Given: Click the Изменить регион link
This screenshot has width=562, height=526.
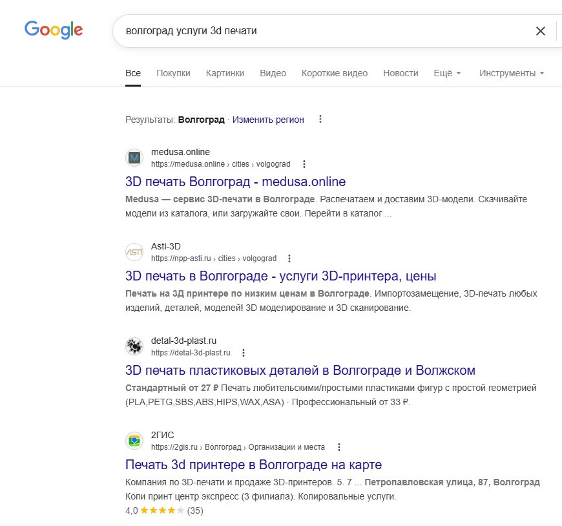Looking at the screenshot, I should point(268,120).
